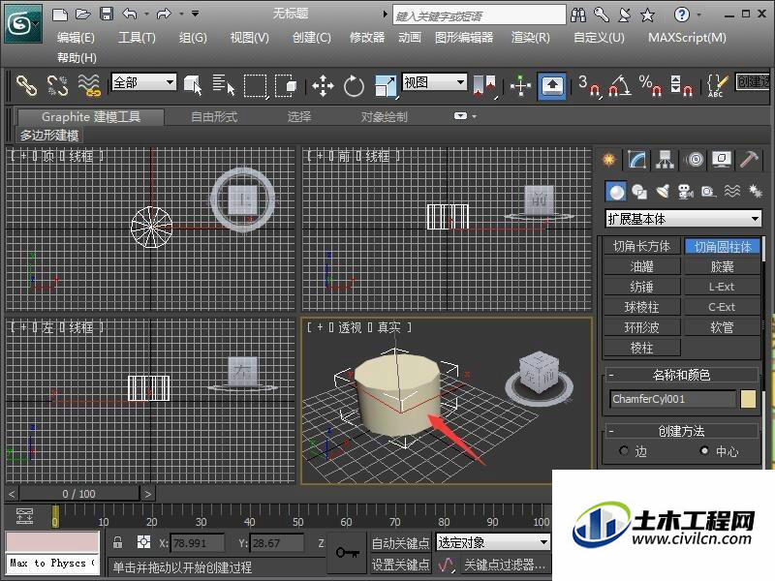Select Geometry sphere category icon
The height and width of the screenshot is (581, 775).
click(x=616, y=192)
